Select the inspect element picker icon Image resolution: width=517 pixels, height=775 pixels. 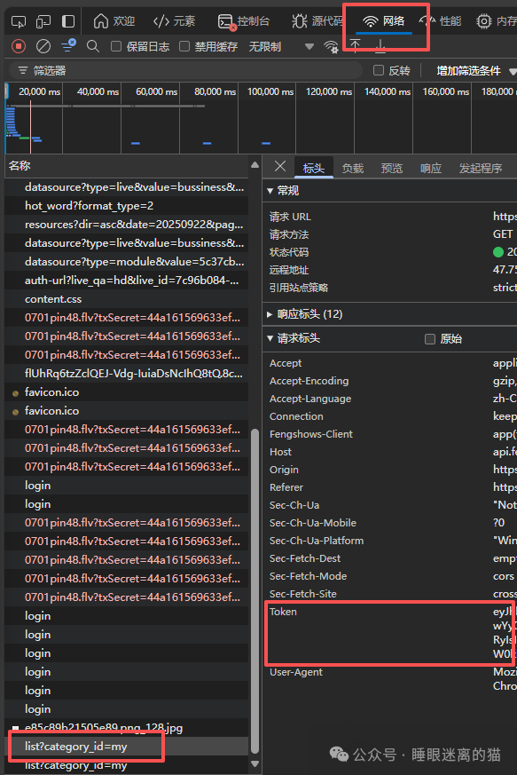19,21
